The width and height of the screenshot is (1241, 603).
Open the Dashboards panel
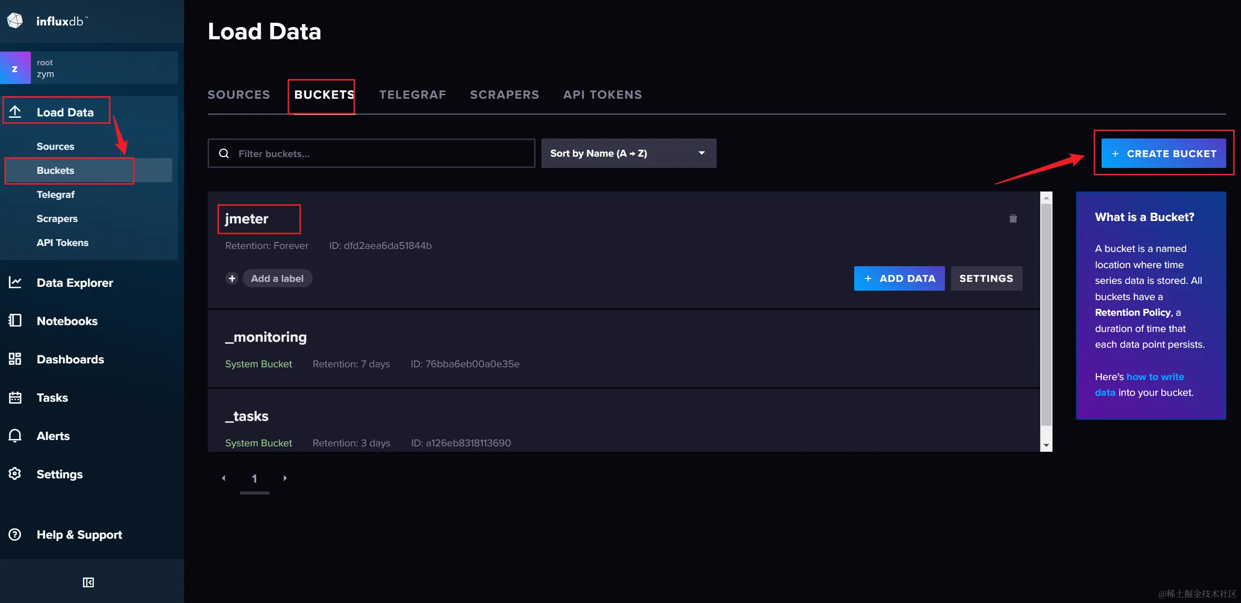(x=70, y=359)
